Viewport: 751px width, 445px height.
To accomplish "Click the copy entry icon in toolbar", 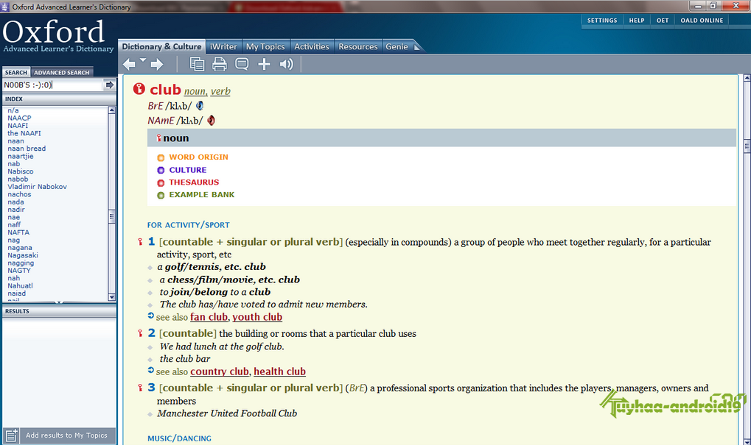I will tap(197, 64).
